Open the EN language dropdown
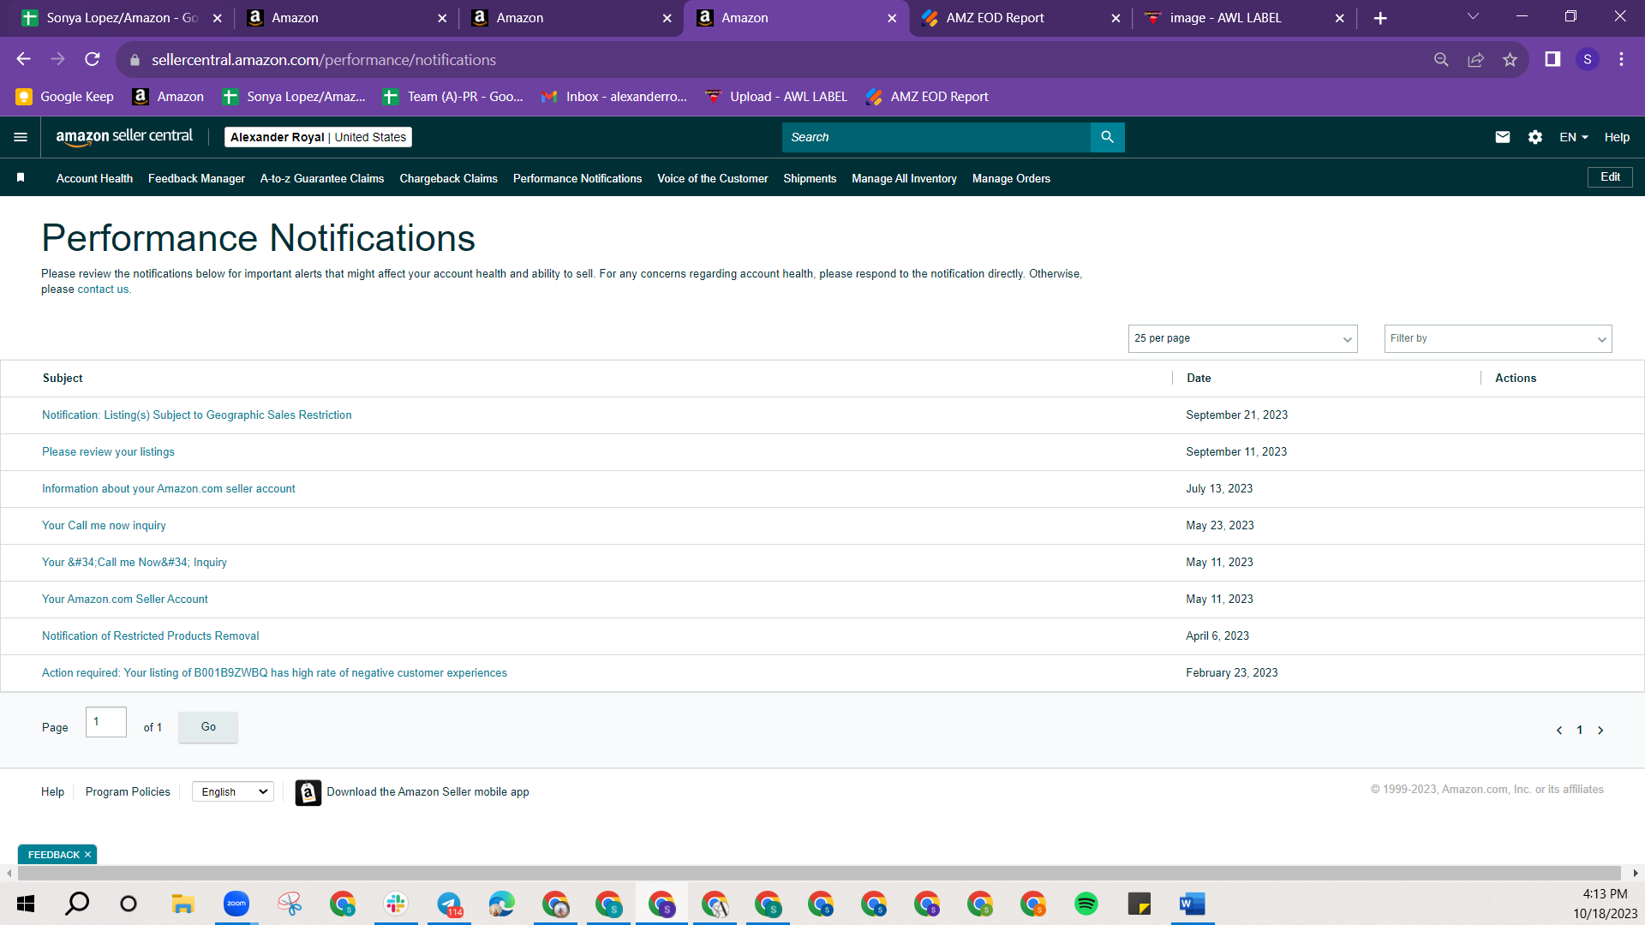Viewport: 1645px width, 925px height. click(x=1574, y=137)
